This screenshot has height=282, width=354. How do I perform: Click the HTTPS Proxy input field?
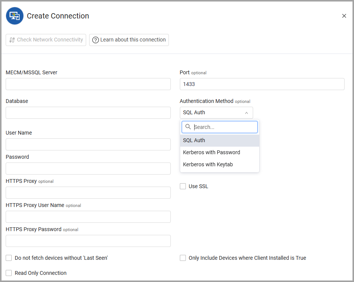tap(88, 193)
